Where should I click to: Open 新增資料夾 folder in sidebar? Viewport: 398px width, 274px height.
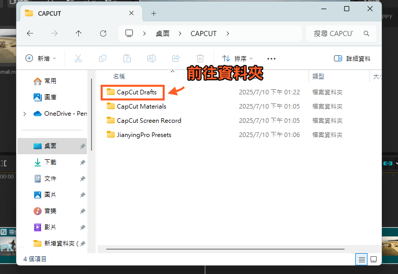tap(56, 244)
